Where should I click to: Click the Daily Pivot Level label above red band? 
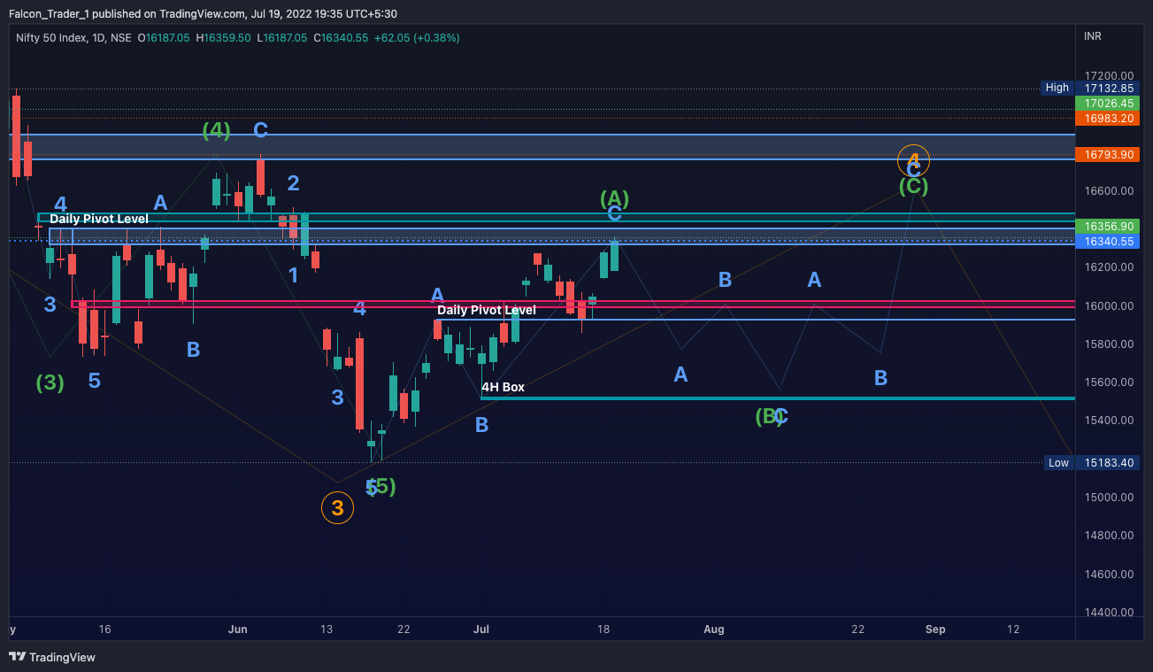tap(487, 310)
